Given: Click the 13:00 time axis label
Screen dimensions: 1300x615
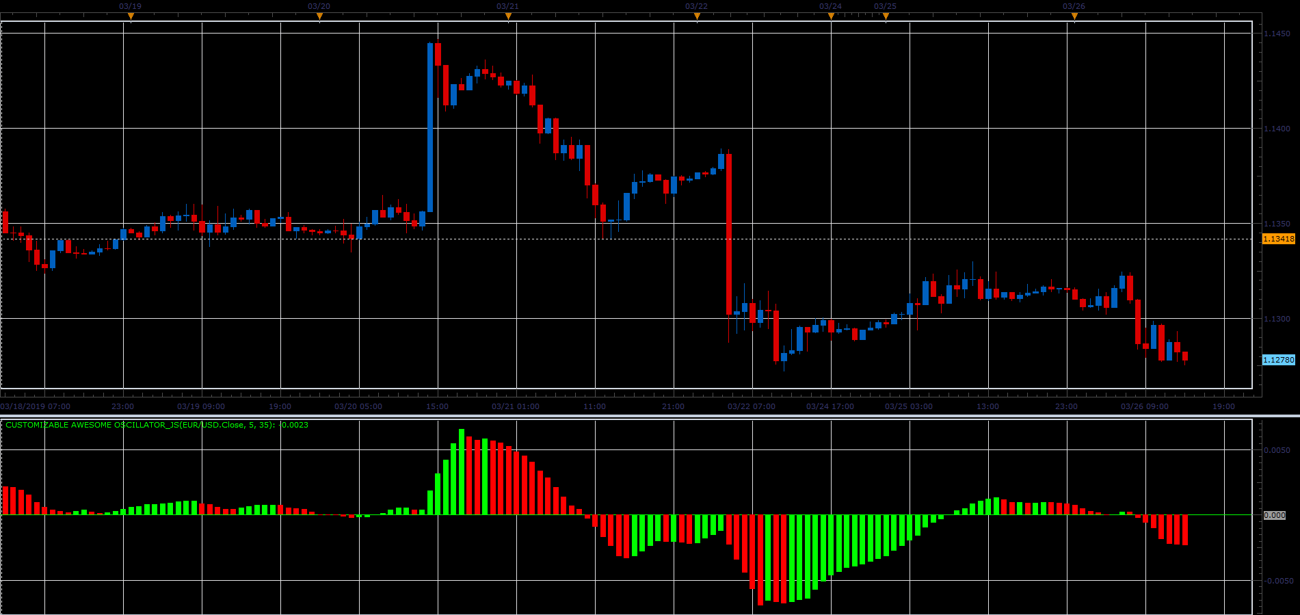Looking at the screenshot, I should coord(988,406).
